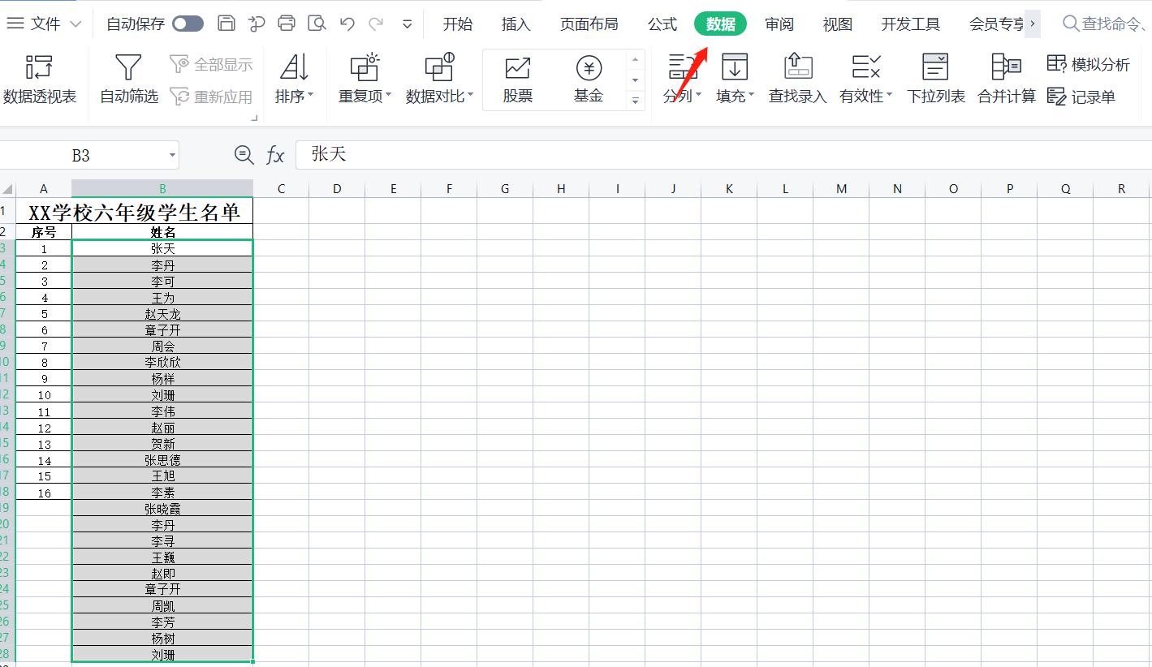Click the 重复项 (Duplicates) tool
The image size is (1152, 667).
(x=363, y=79)
